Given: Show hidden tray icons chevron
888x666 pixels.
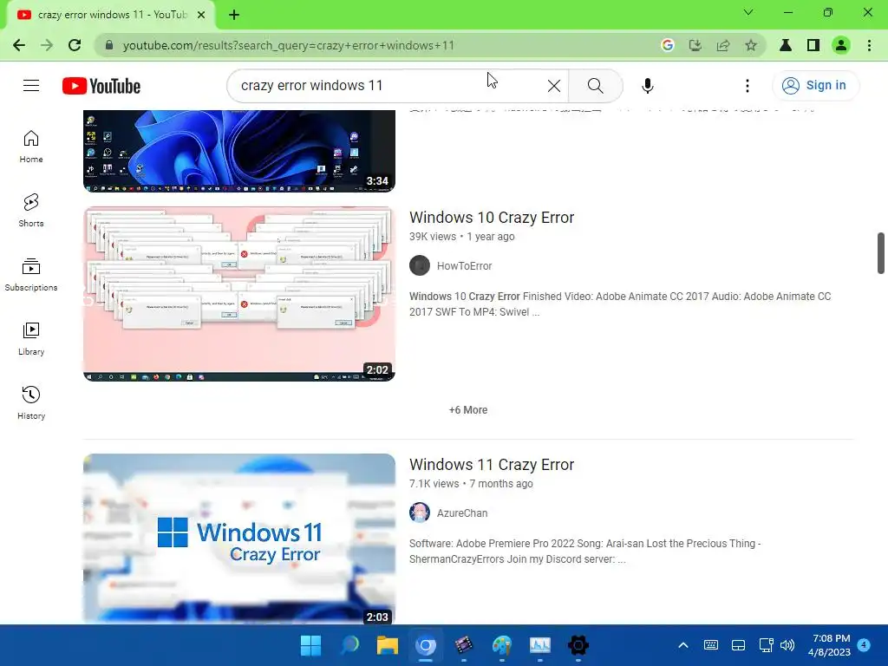Looking at the screenshot, I should [x=683, y=645].
